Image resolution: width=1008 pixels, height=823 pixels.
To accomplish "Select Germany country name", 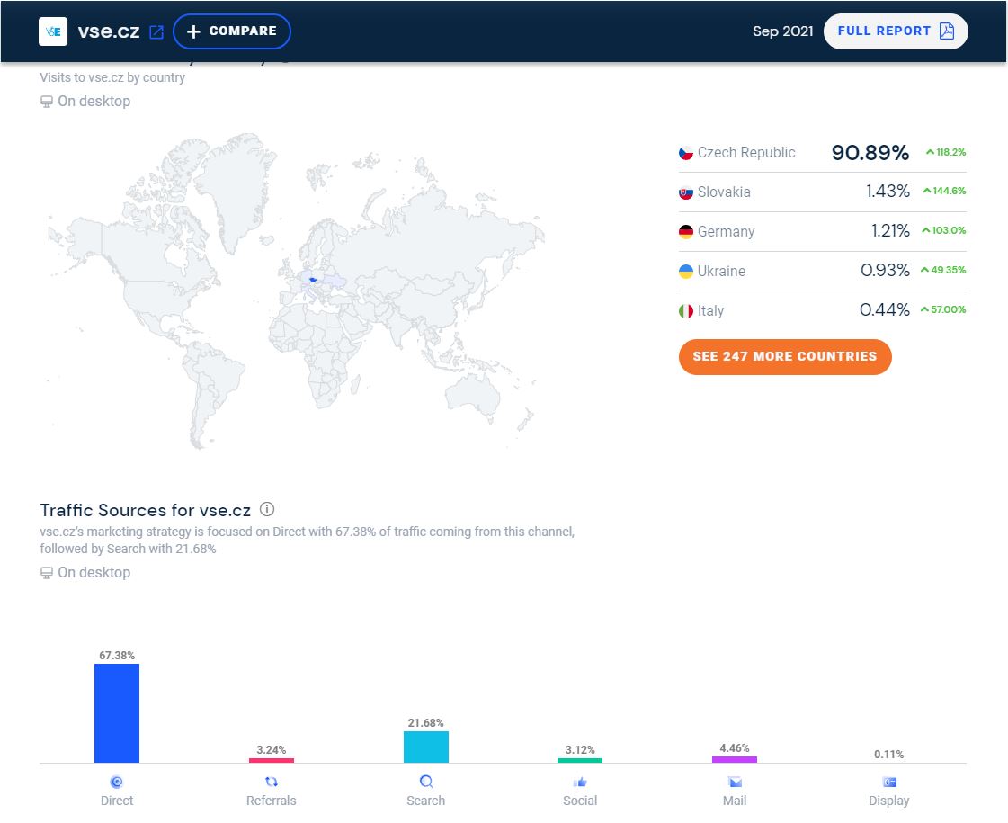I will point(726,231).
